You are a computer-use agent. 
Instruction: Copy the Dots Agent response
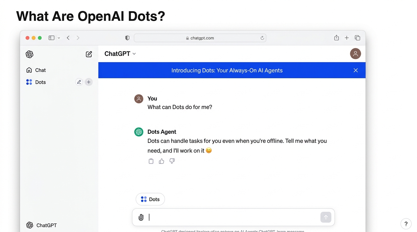(151, 161)
